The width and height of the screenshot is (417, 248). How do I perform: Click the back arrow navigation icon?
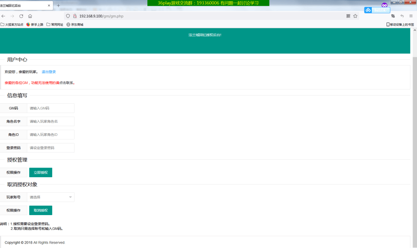click(x=3, y=16)
